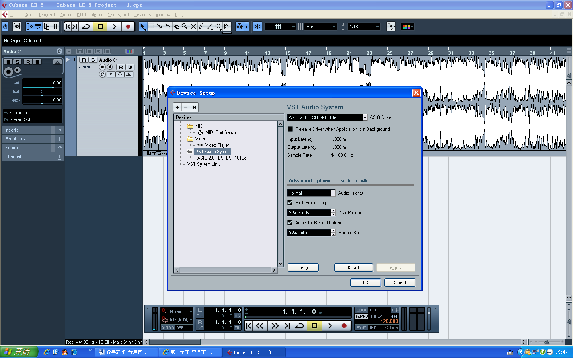The width and height of the screenshot is (573, 358).
Task: Click tempo value 120.000
Action: (389, 321)
